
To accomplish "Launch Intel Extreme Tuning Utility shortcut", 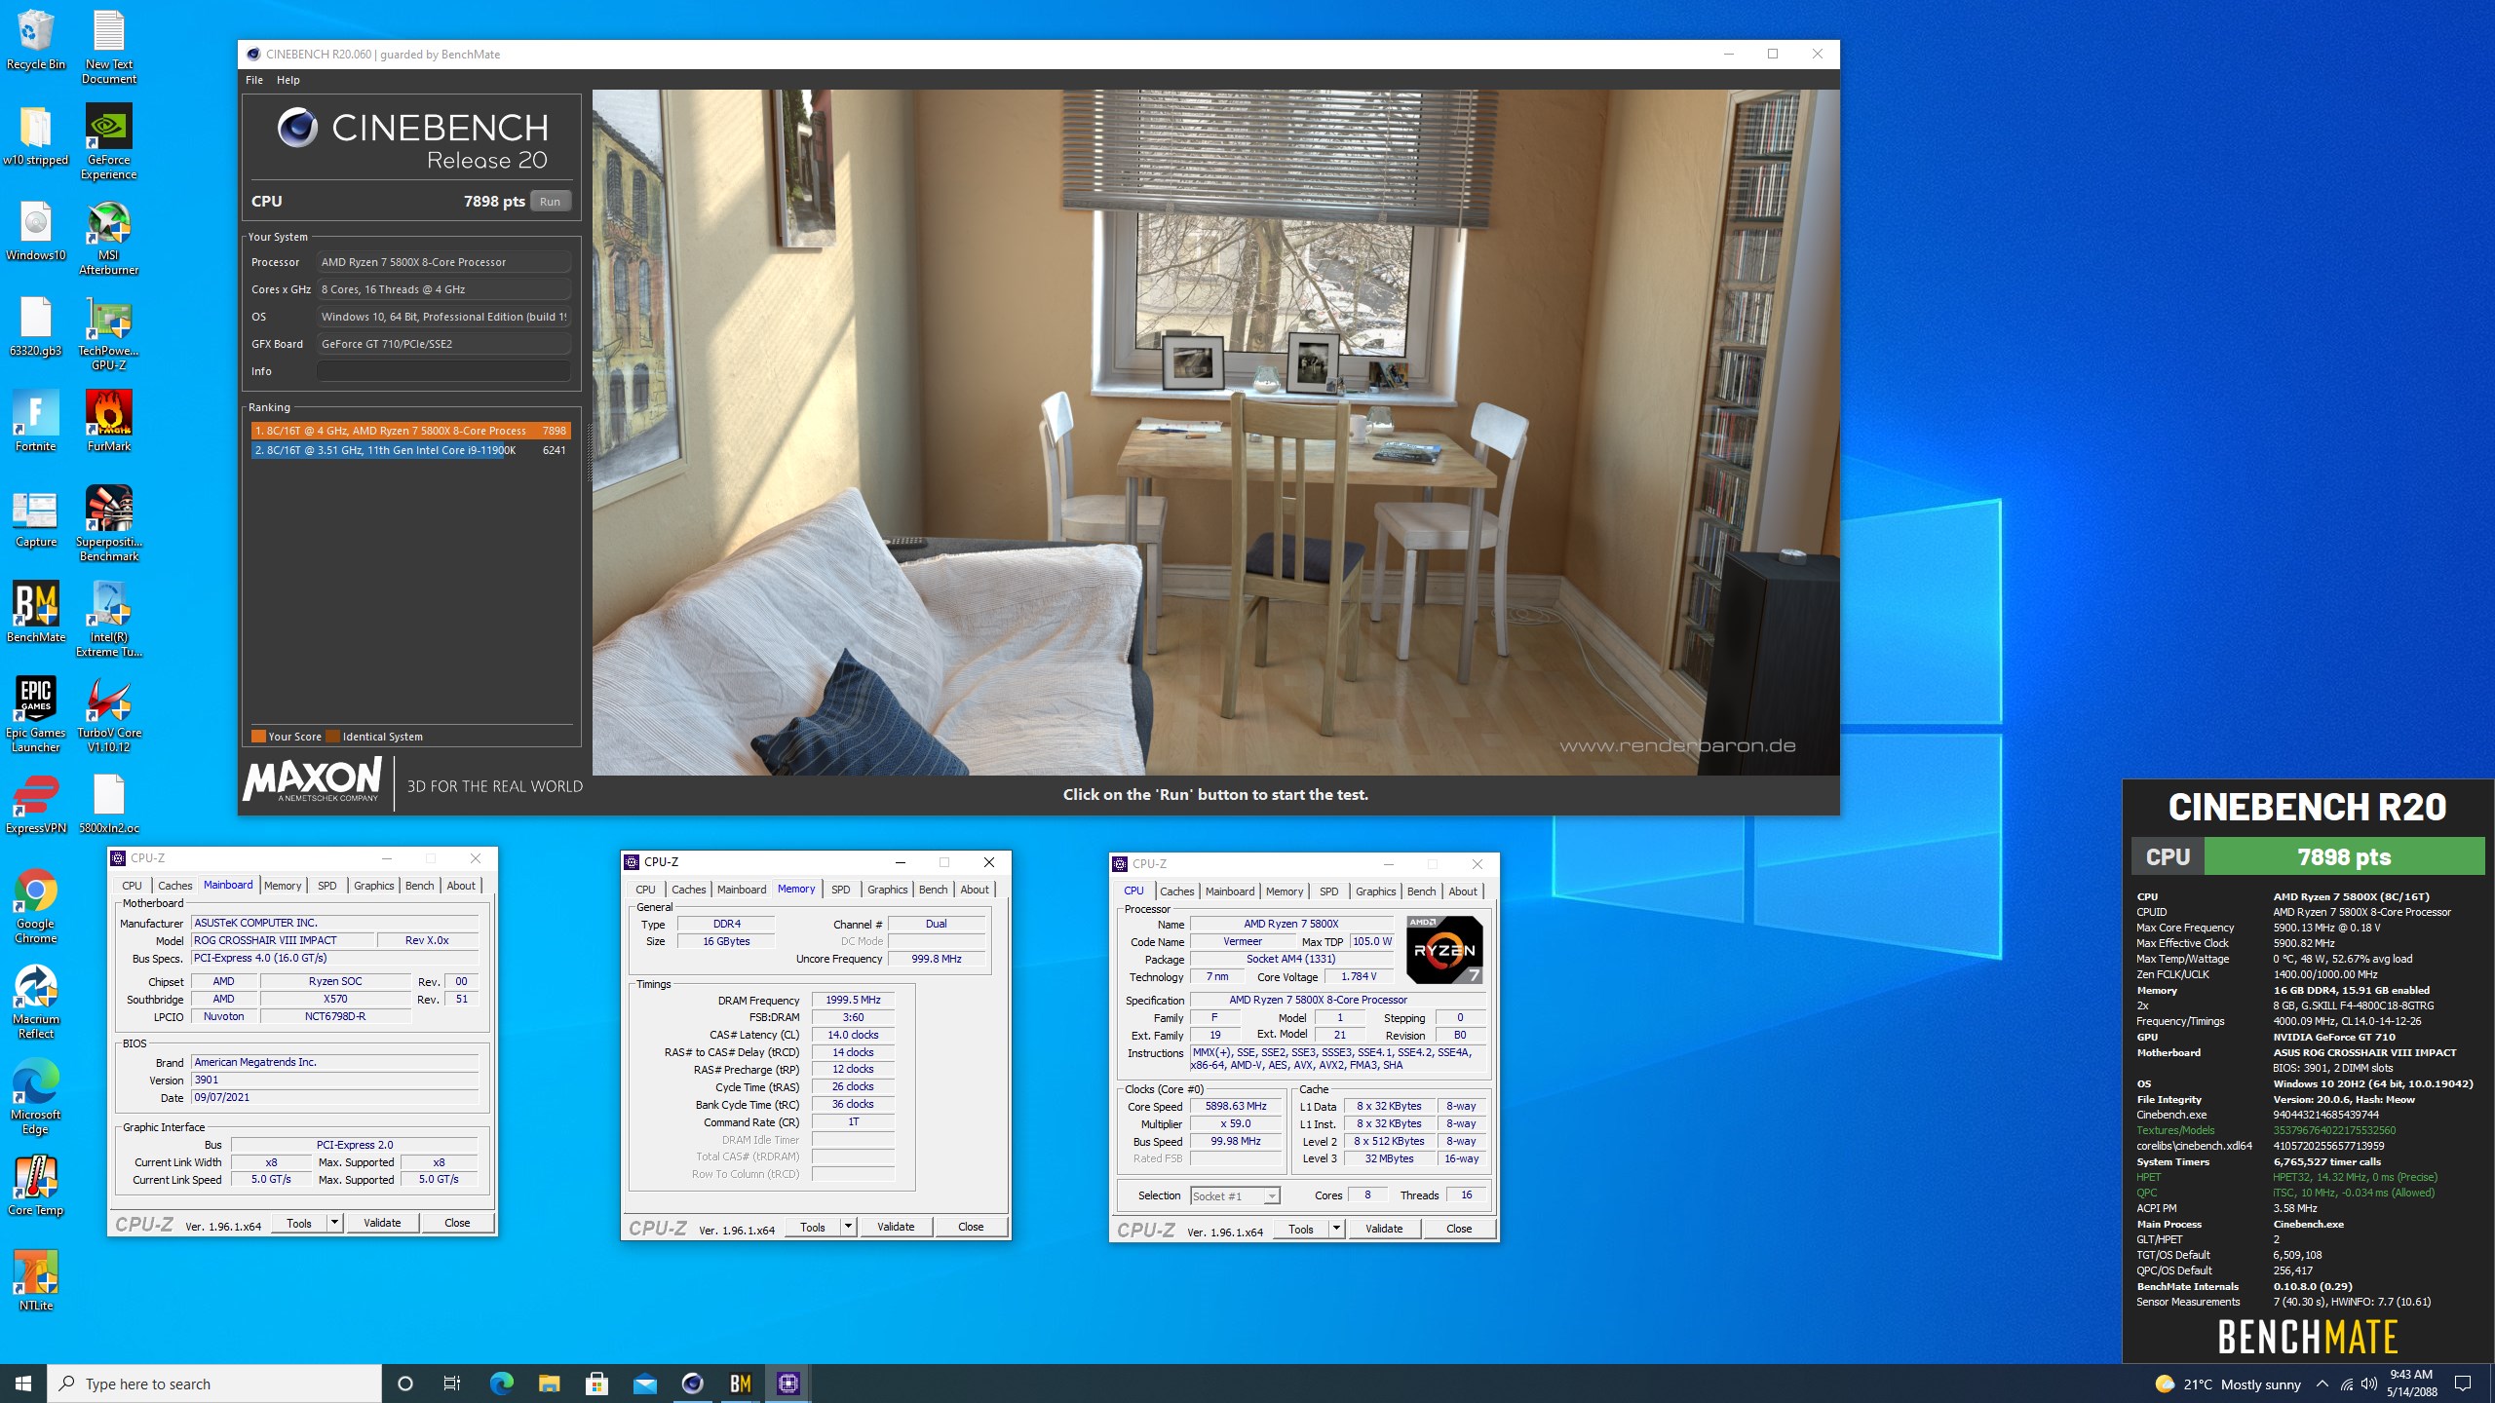I will click(108, 620).
